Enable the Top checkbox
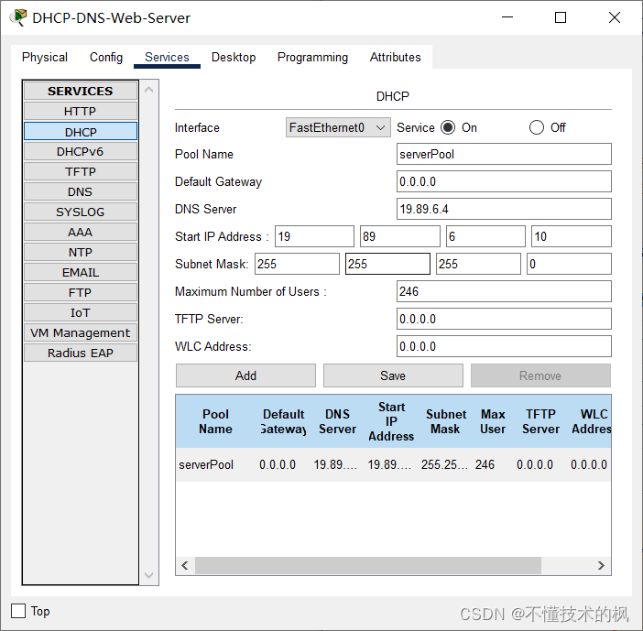Viewport: 643px width, 631px height. pyautogui.click(x=18, y=611)
